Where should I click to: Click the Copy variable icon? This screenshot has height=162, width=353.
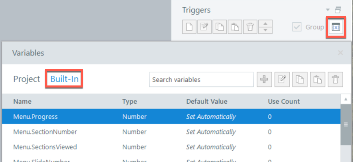tap(300, 80)
